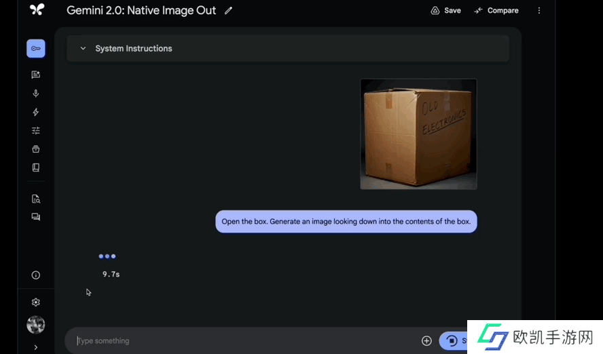Edit the prompt title with pencil icon
The width and height of the screenshot is (603, 354).
228,11
